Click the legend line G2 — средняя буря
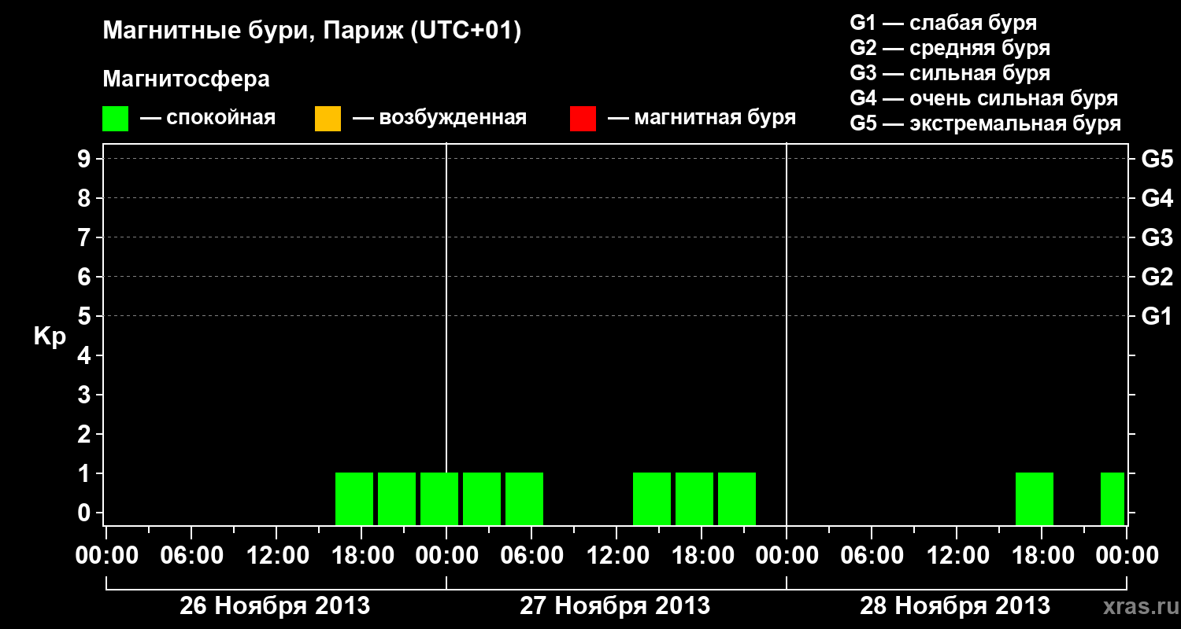The width and height of the screenshot is (1181, 629). pyautogui.click(x=950, y=48)
